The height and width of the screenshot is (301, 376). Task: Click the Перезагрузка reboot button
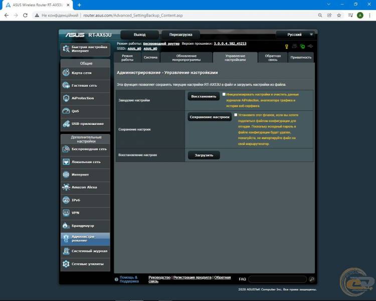[x=181, y=35]
